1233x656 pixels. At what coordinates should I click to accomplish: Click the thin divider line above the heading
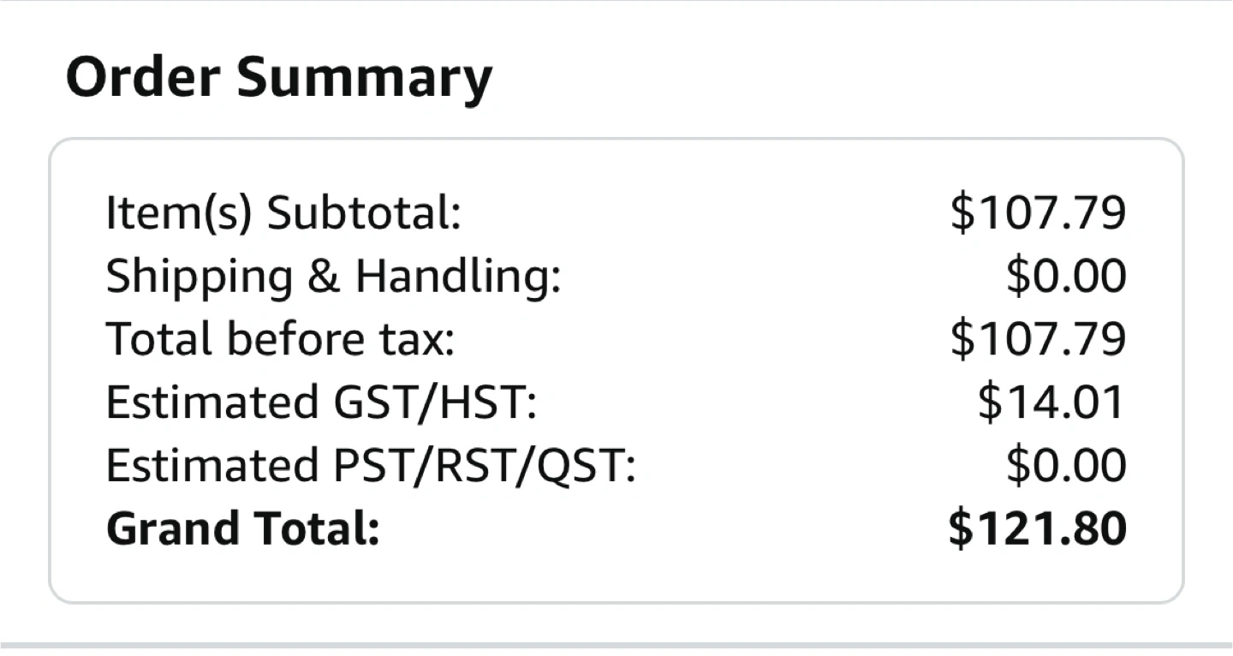[x=616, y=1]
